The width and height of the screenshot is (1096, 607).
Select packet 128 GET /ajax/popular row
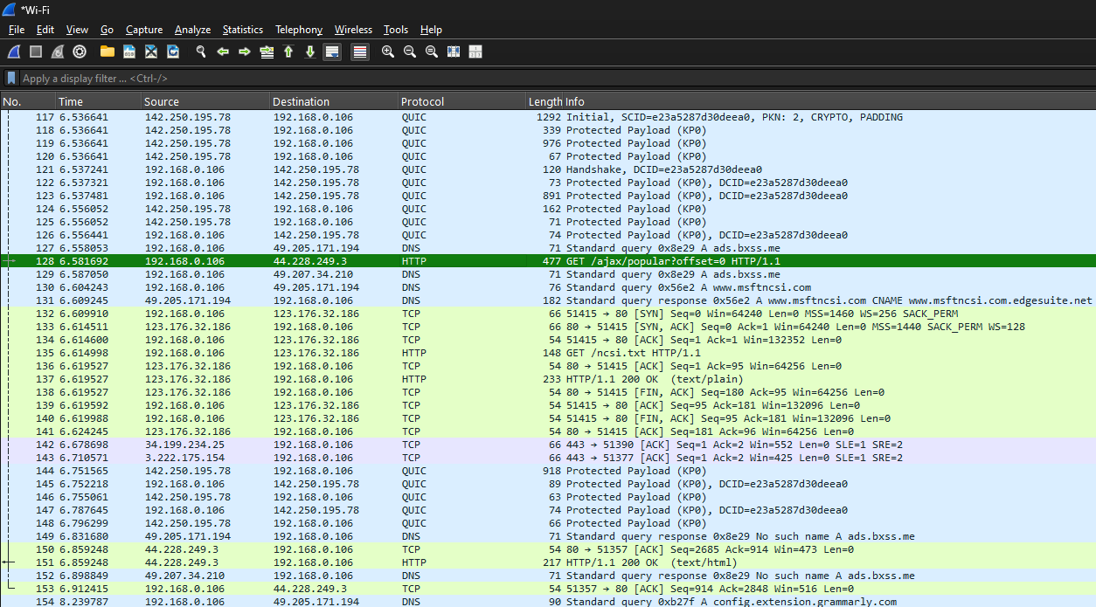pos(548,261)
